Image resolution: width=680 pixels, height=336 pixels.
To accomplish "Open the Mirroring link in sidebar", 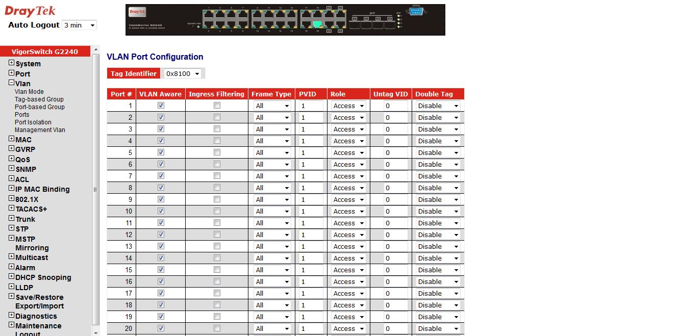I will click(32, 248).
